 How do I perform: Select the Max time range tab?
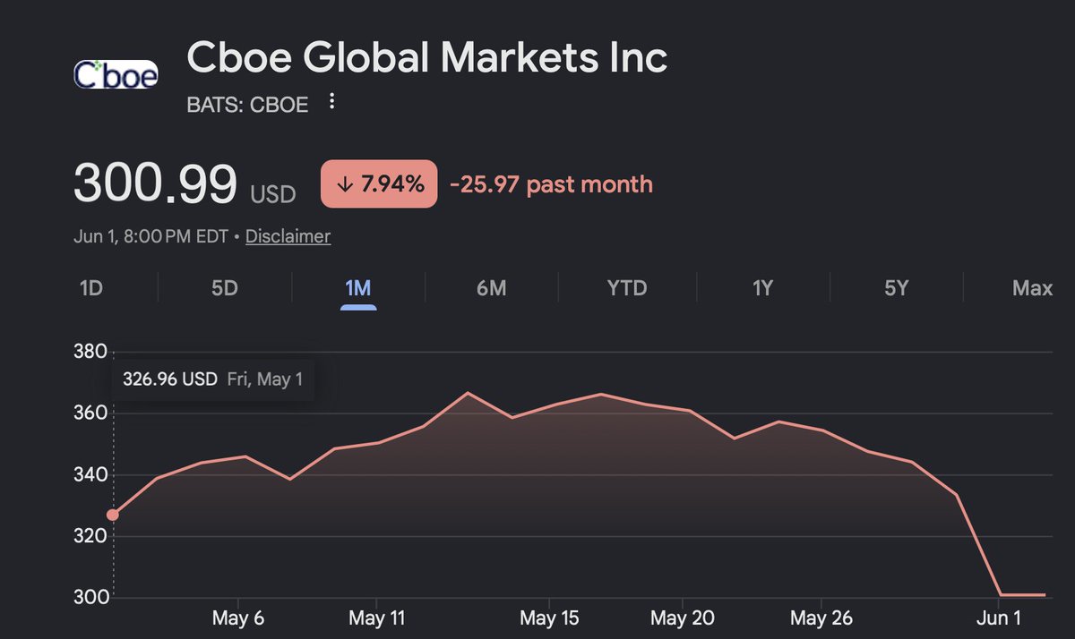click(1032, 288)
